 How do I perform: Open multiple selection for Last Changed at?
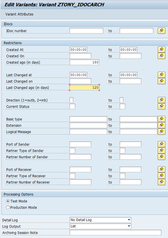pos(161,75)
